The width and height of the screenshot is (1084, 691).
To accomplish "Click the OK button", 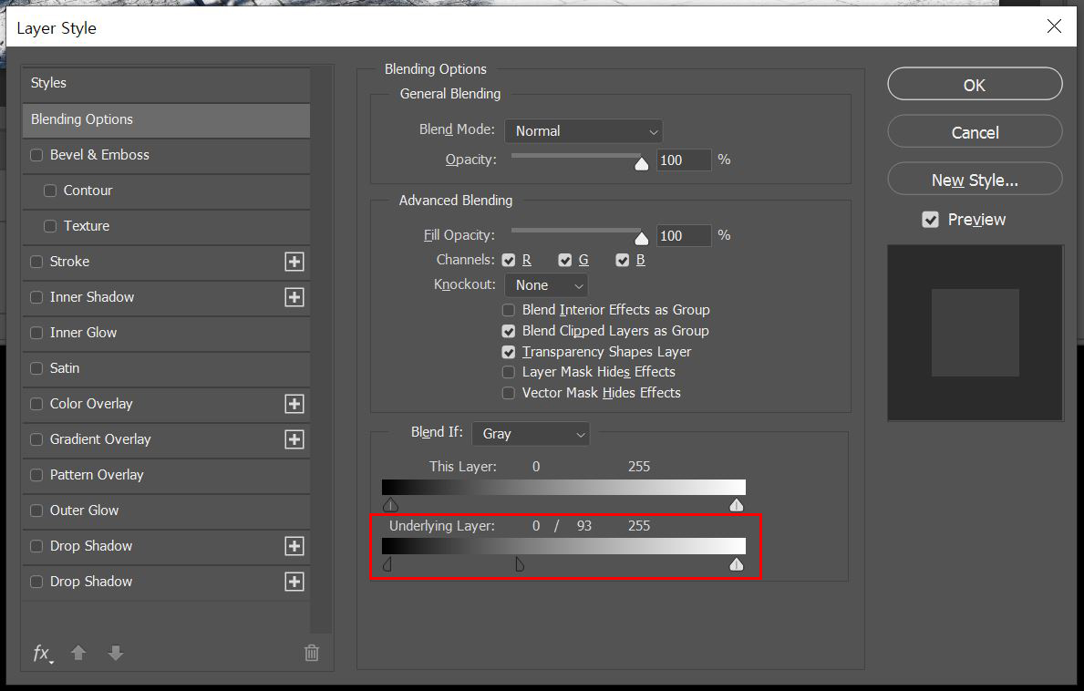I will click(975, 84).
